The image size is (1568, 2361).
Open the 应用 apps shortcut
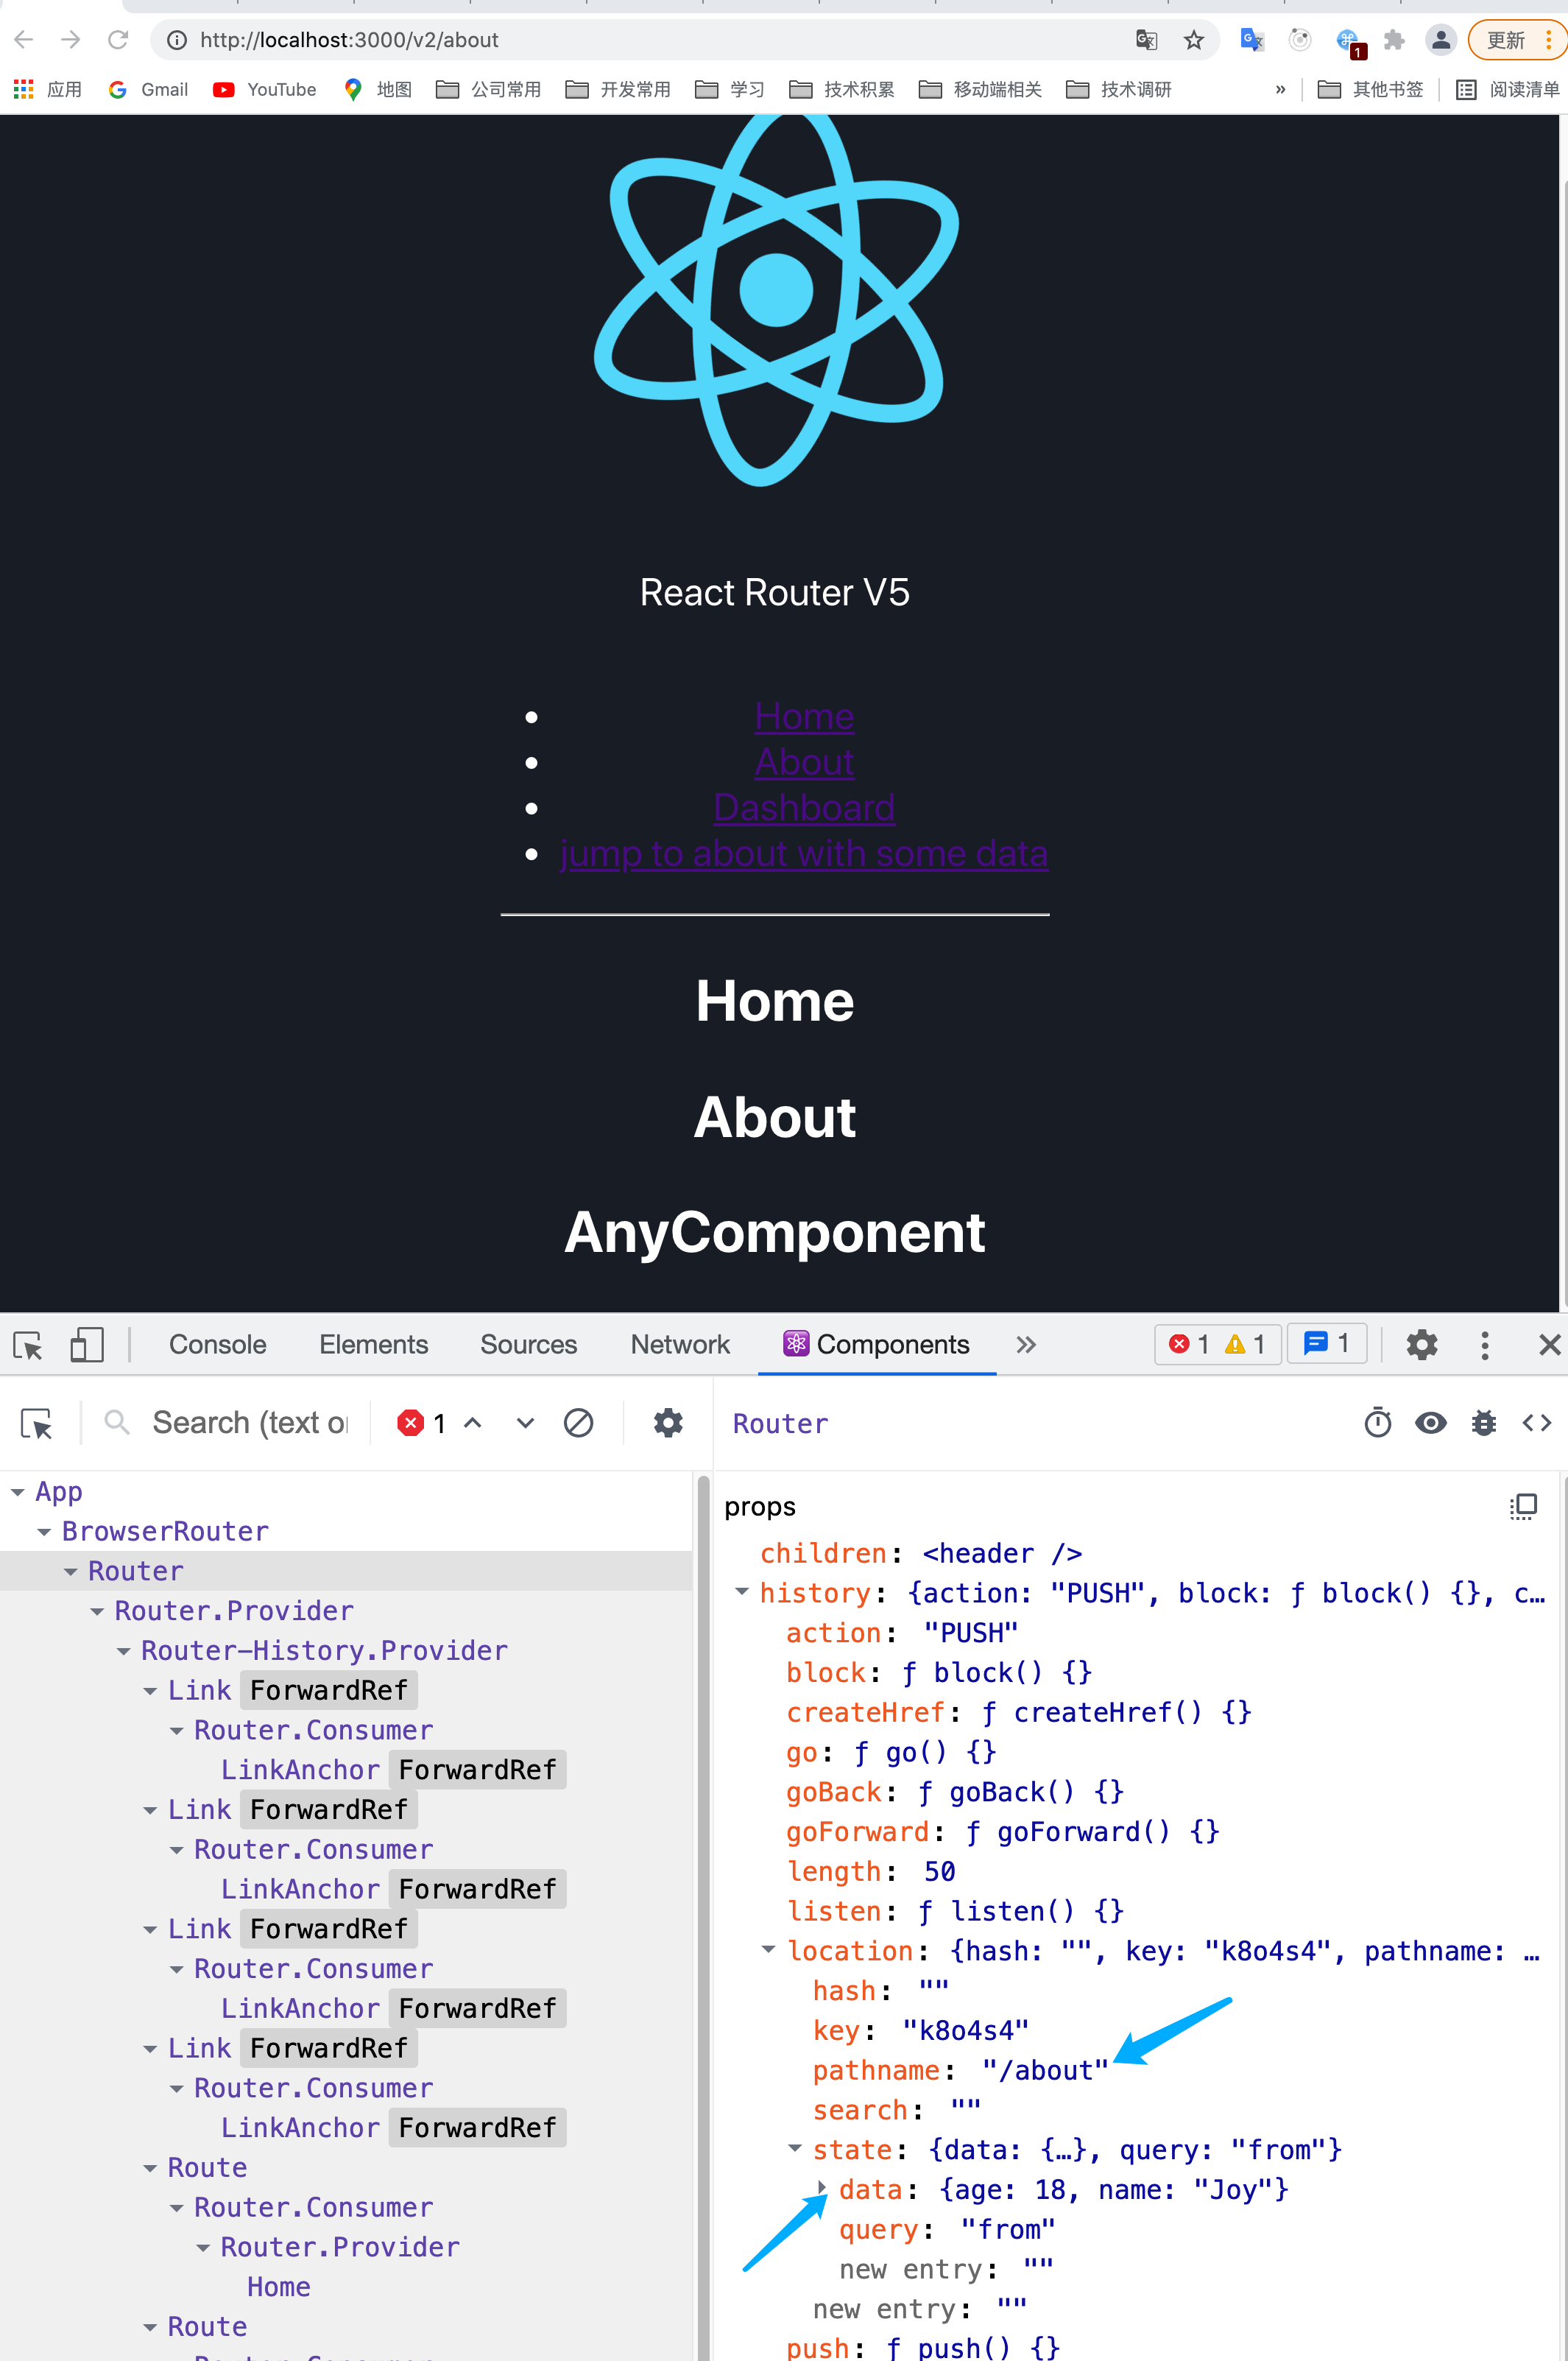pos(47,90)
